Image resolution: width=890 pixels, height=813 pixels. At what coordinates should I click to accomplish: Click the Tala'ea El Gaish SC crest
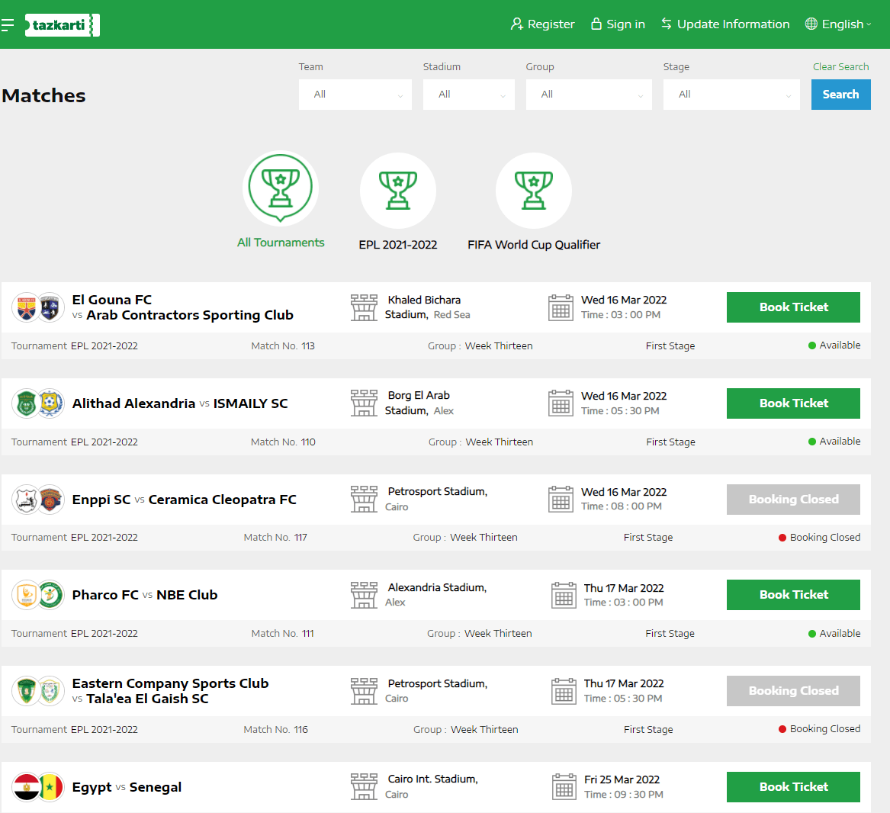[50, 691]
